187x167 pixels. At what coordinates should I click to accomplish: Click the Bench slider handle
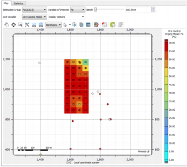[95, 10]
